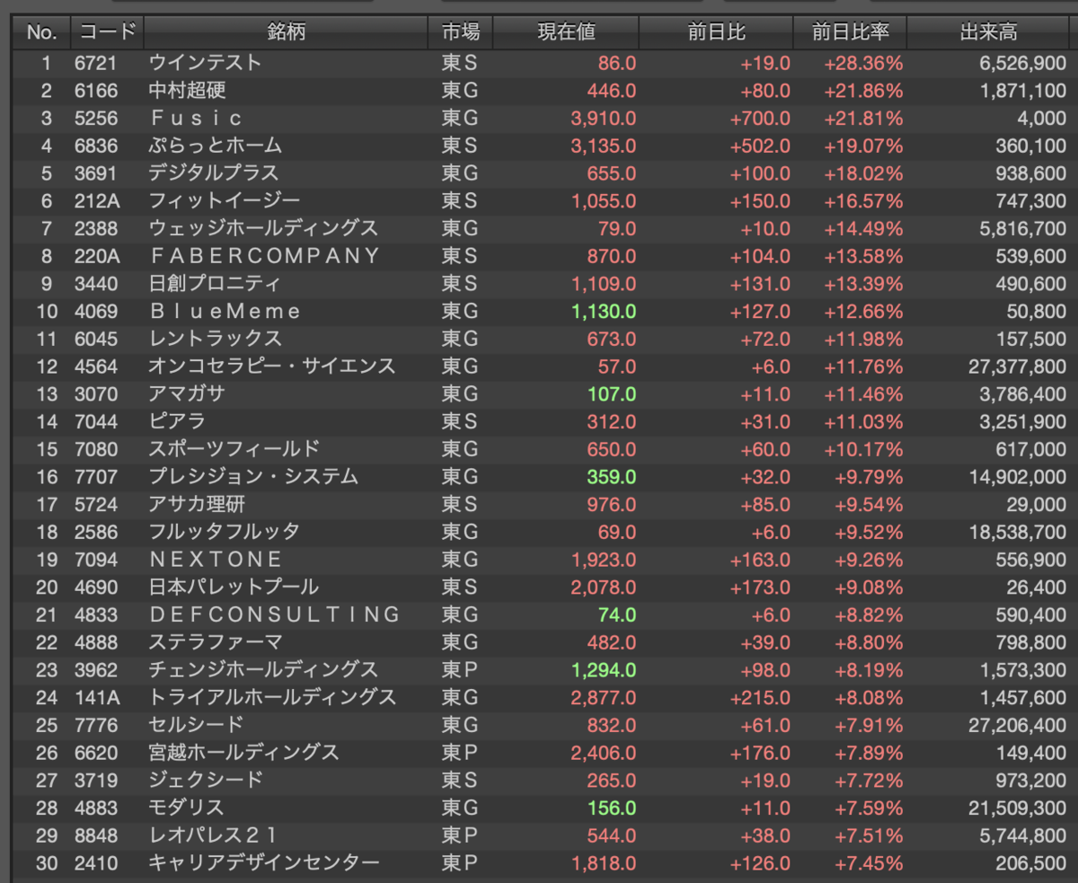Select ウェッジホールディングス in the ranking
1078x883 pixels.
(263, 228)
